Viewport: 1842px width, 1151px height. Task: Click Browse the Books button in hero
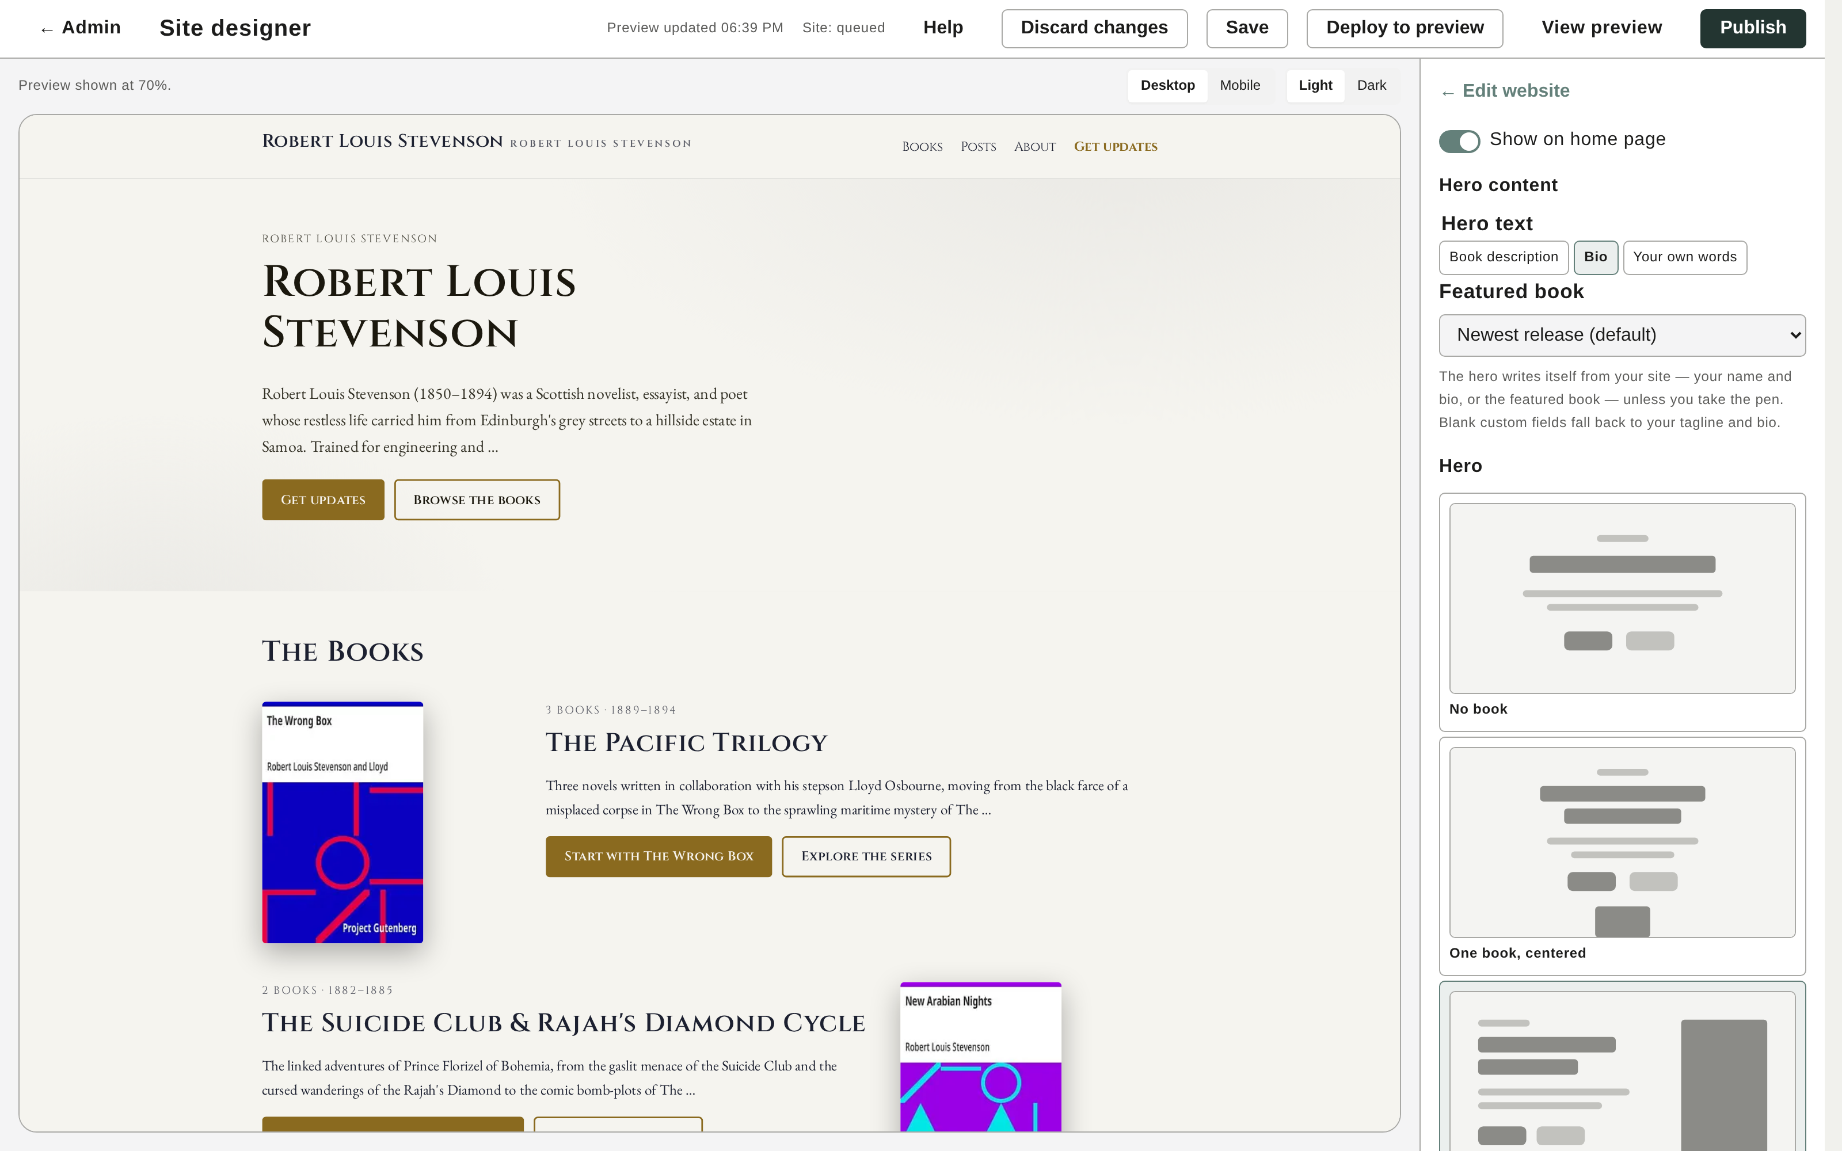click(x=477, y=500)
